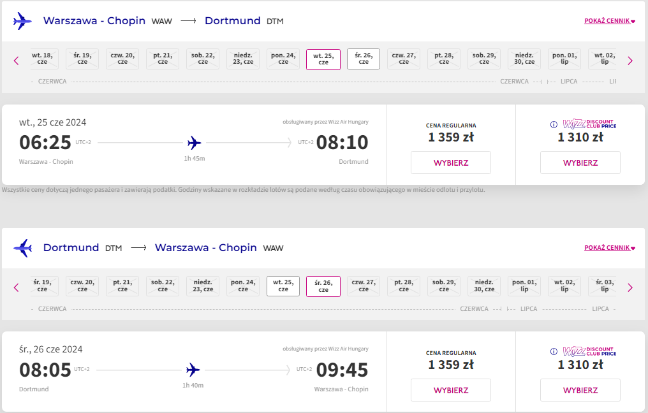Click the plane icon beside the Warszawa - Chopin heading
648x413 pixels.
(x=22, y=20)
